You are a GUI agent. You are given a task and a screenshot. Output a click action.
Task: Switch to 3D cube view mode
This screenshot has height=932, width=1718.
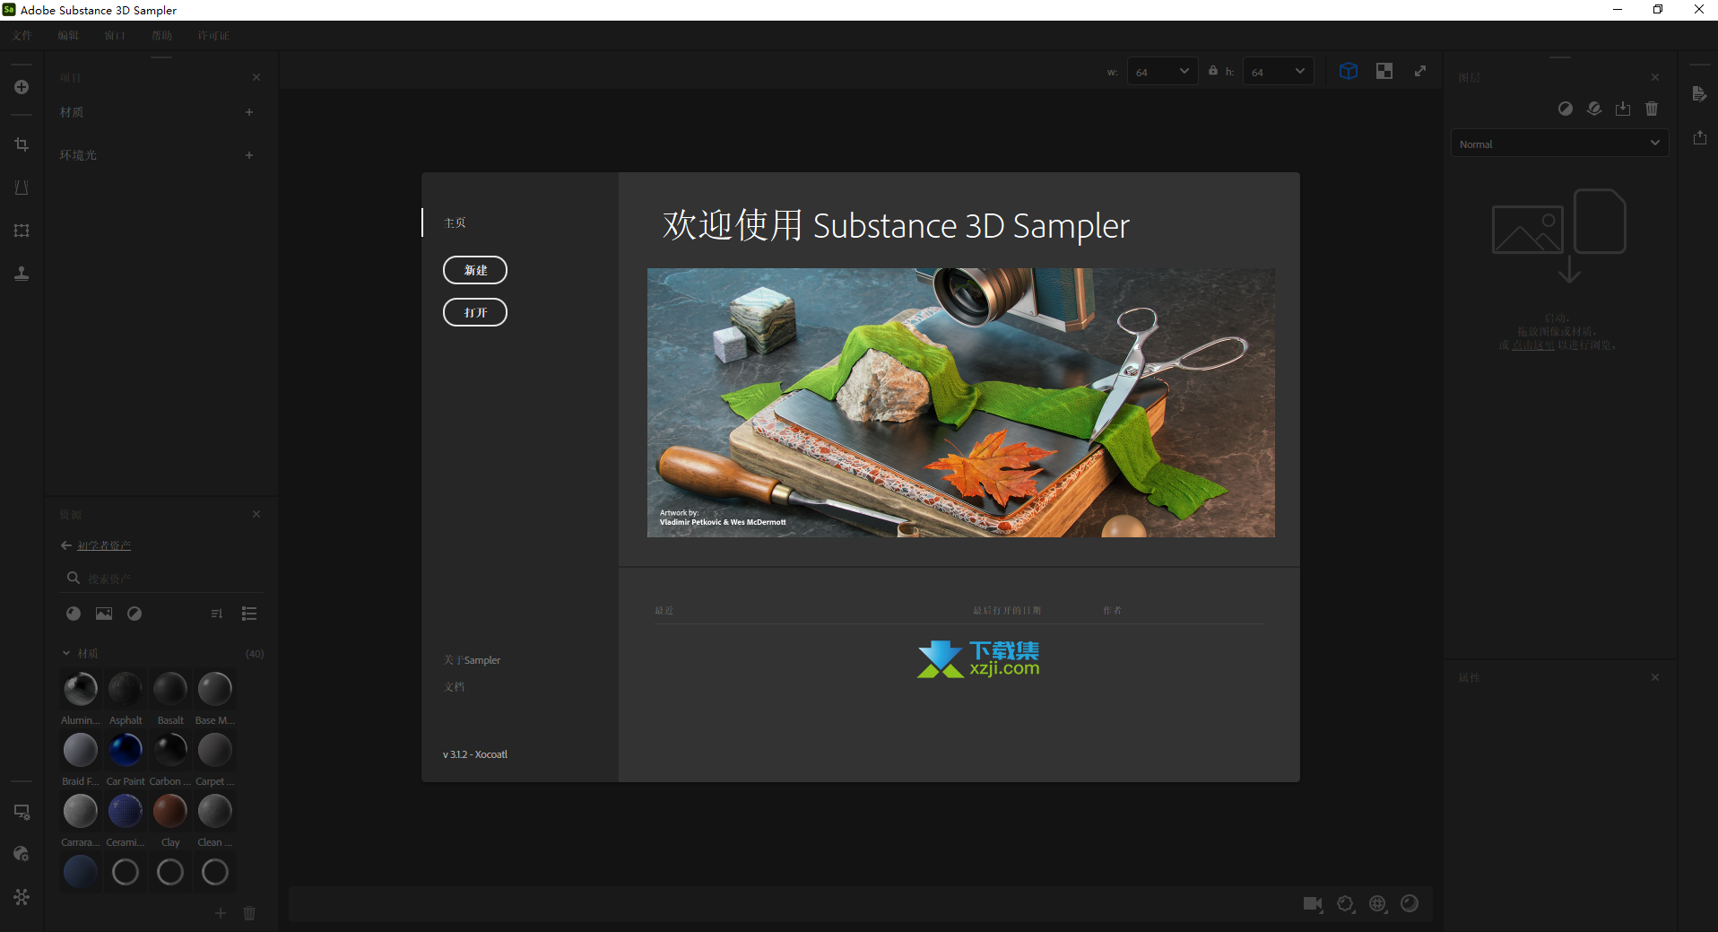[x=1349, y=71]
